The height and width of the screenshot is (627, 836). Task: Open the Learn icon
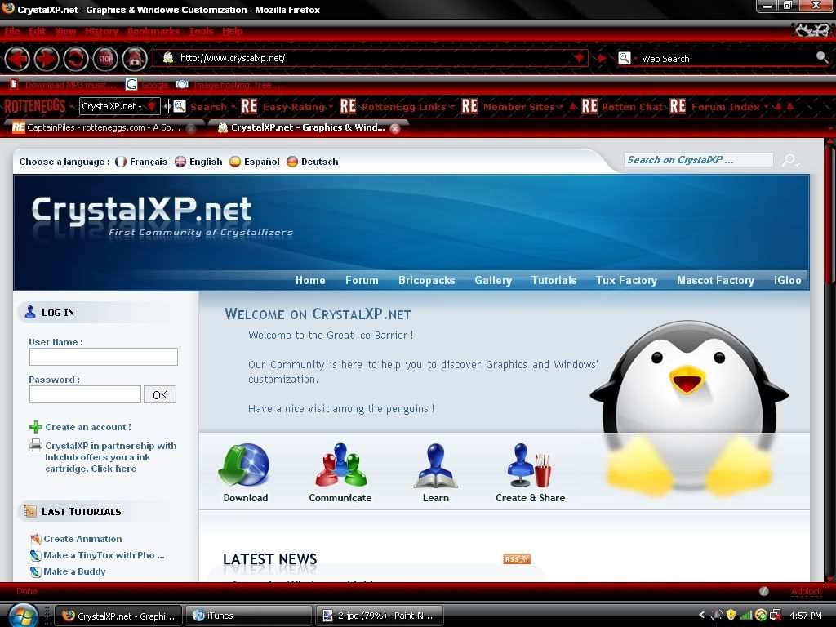pos(435,465)
